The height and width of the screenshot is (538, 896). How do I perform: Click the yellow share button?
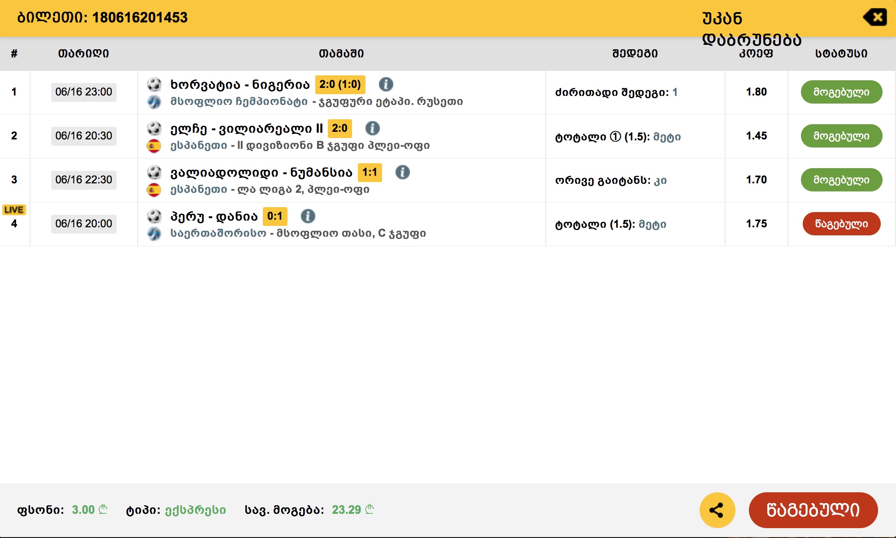tap(717, 510)
